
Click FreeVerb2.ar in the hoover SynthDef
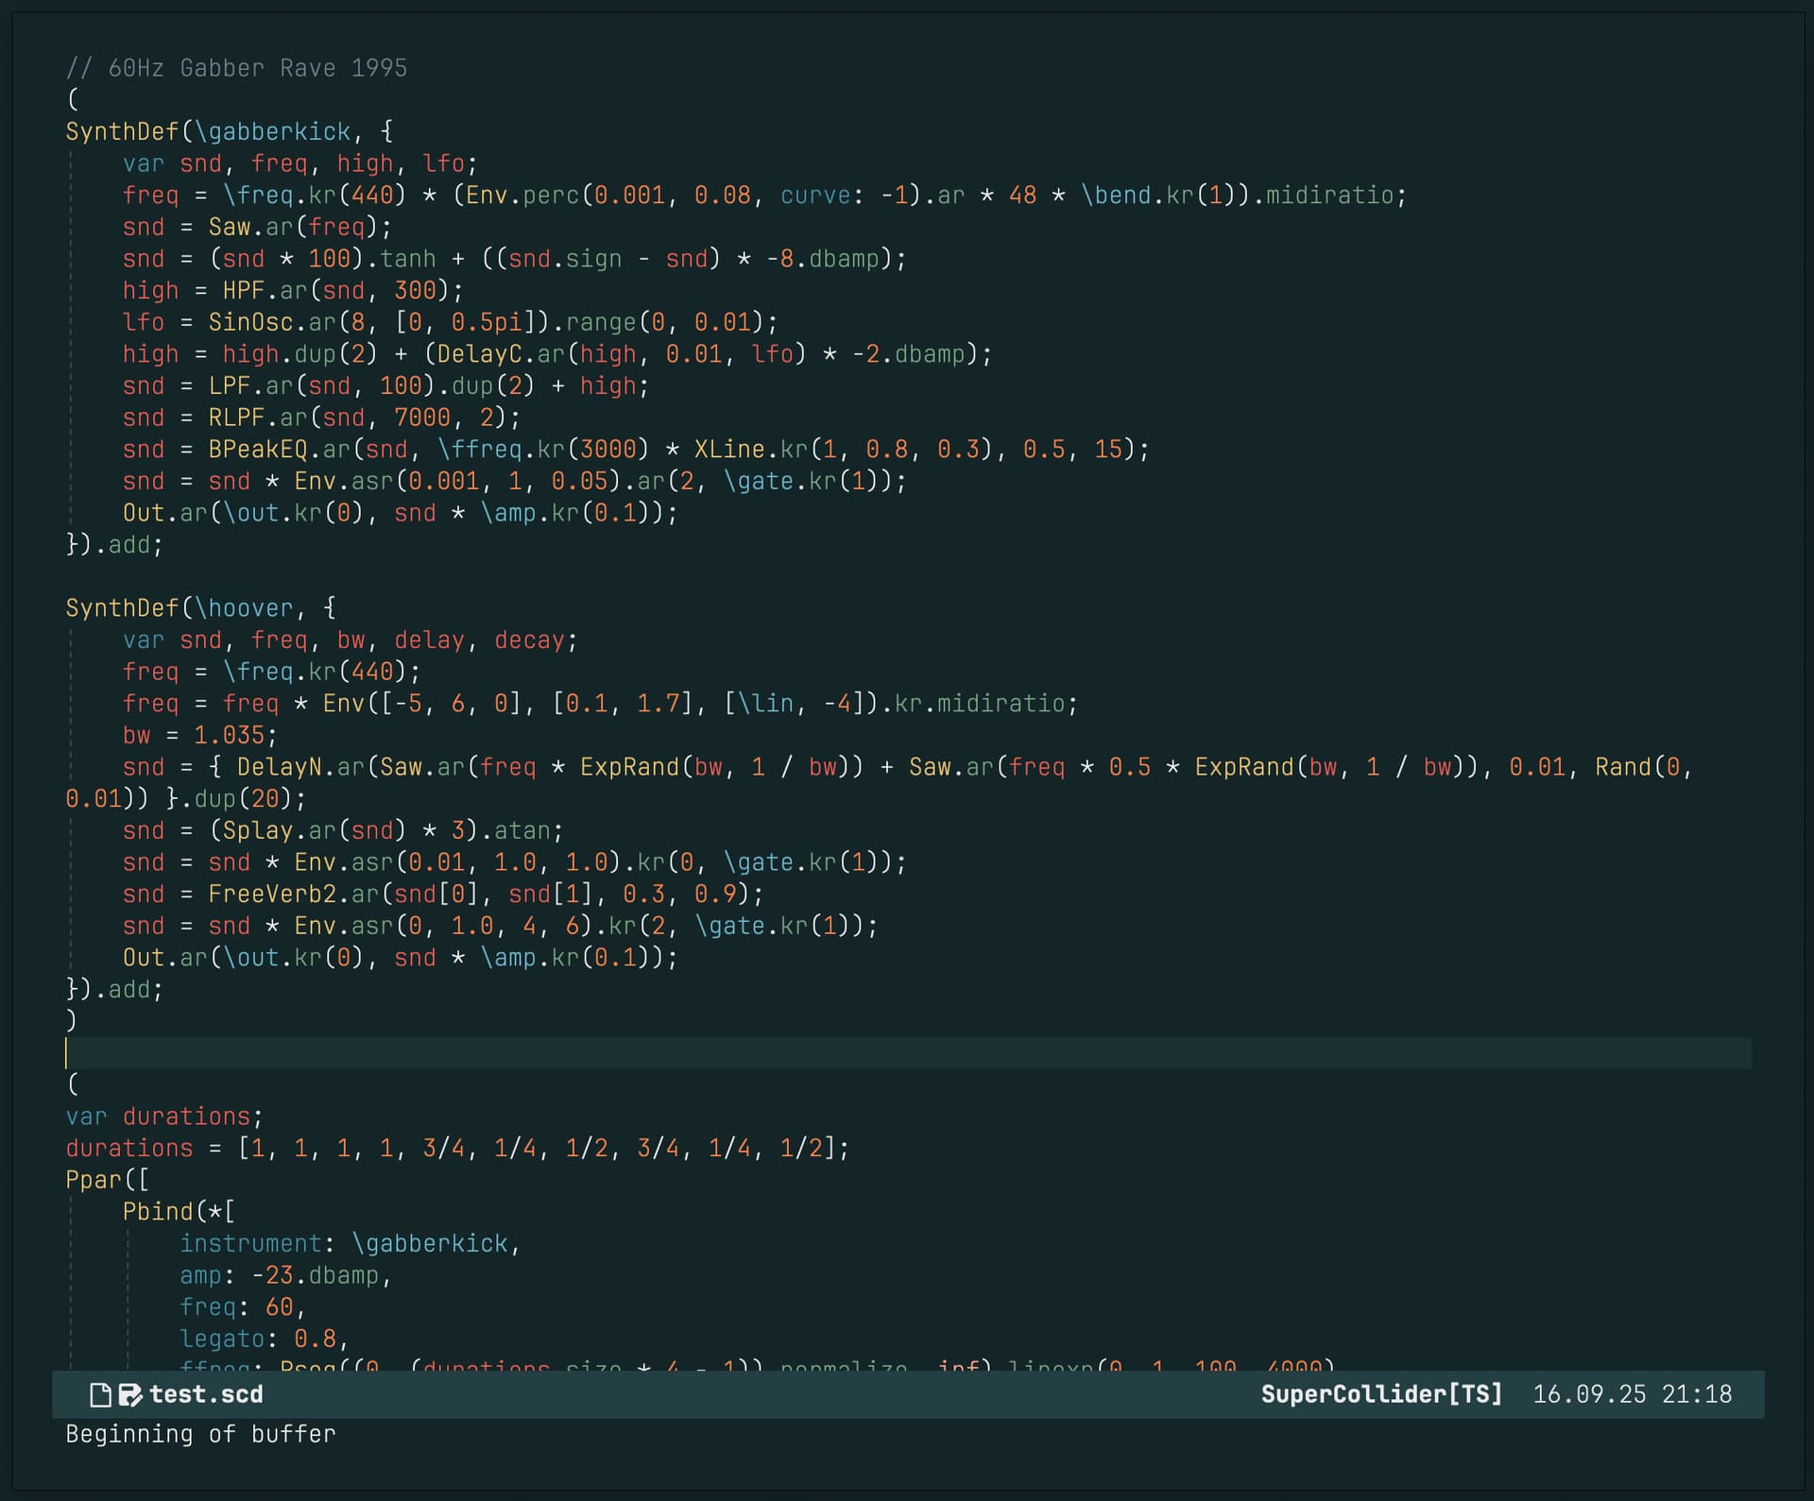click(293, 895)
